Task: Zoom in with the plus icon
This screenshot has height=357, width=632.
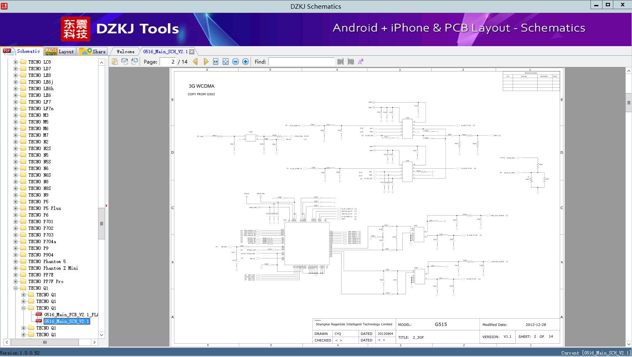Action: (x=246, y=62)
